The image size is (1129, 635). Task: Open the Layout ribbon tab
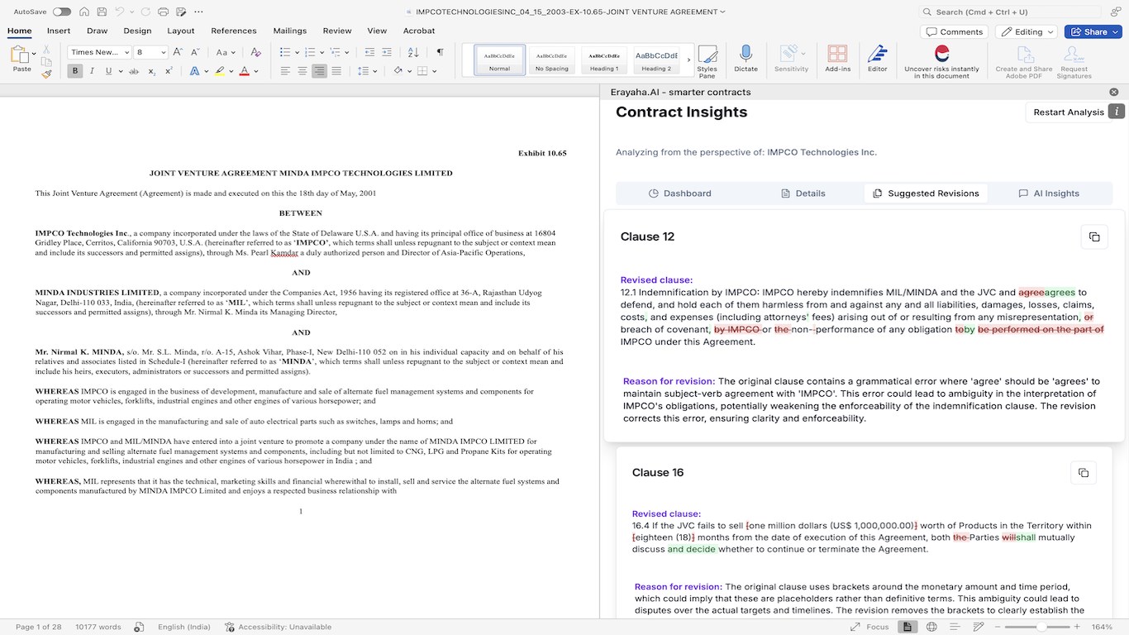click(x=181, y=31)
